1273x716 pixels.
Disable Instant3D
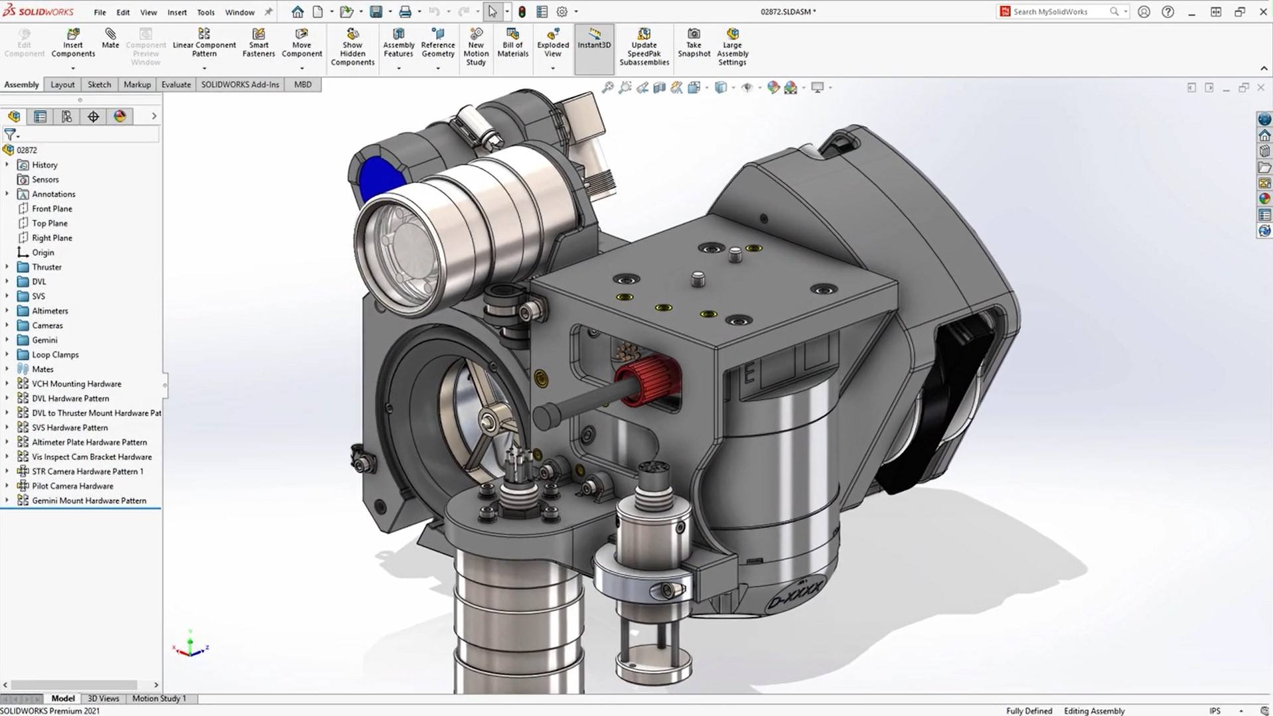tap(593, 45)
